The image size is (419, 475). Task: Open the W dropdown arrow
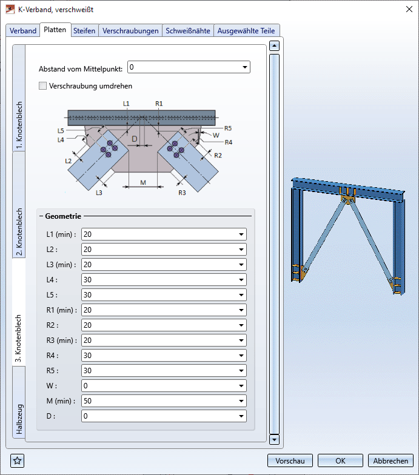[x=241, y=385]
